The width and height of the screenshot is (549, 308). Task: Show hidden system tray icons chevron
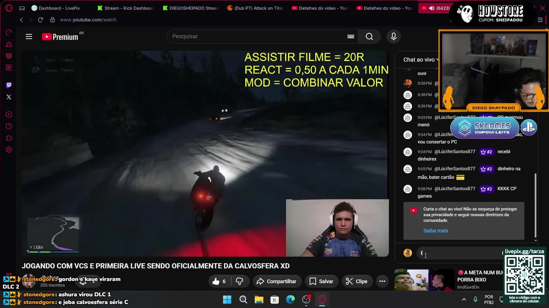click(464, 299)
